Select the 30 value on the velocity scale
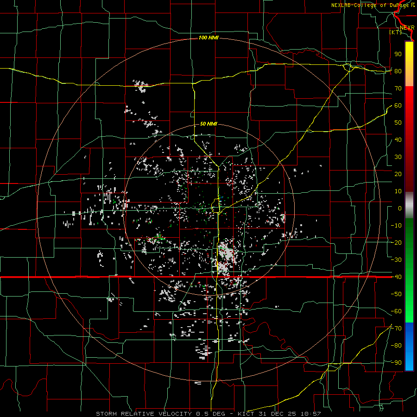Viewport: 417px width, 417px height. [398, 157]
